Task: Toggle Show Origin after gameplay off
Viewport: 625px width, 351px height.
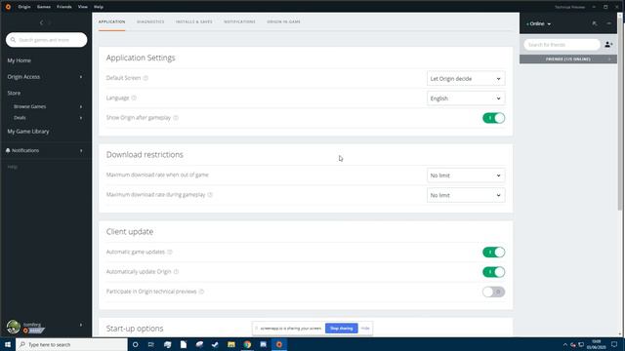Action: click(493, 118)
